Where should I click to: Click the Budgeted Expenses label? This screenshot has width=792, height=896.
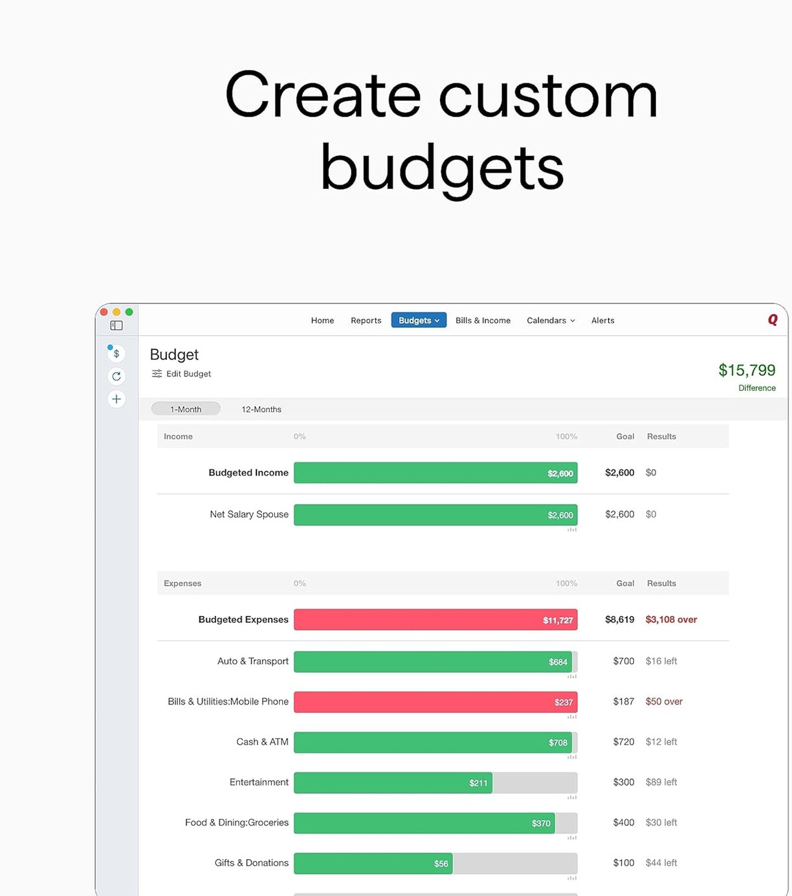(243, 620)
